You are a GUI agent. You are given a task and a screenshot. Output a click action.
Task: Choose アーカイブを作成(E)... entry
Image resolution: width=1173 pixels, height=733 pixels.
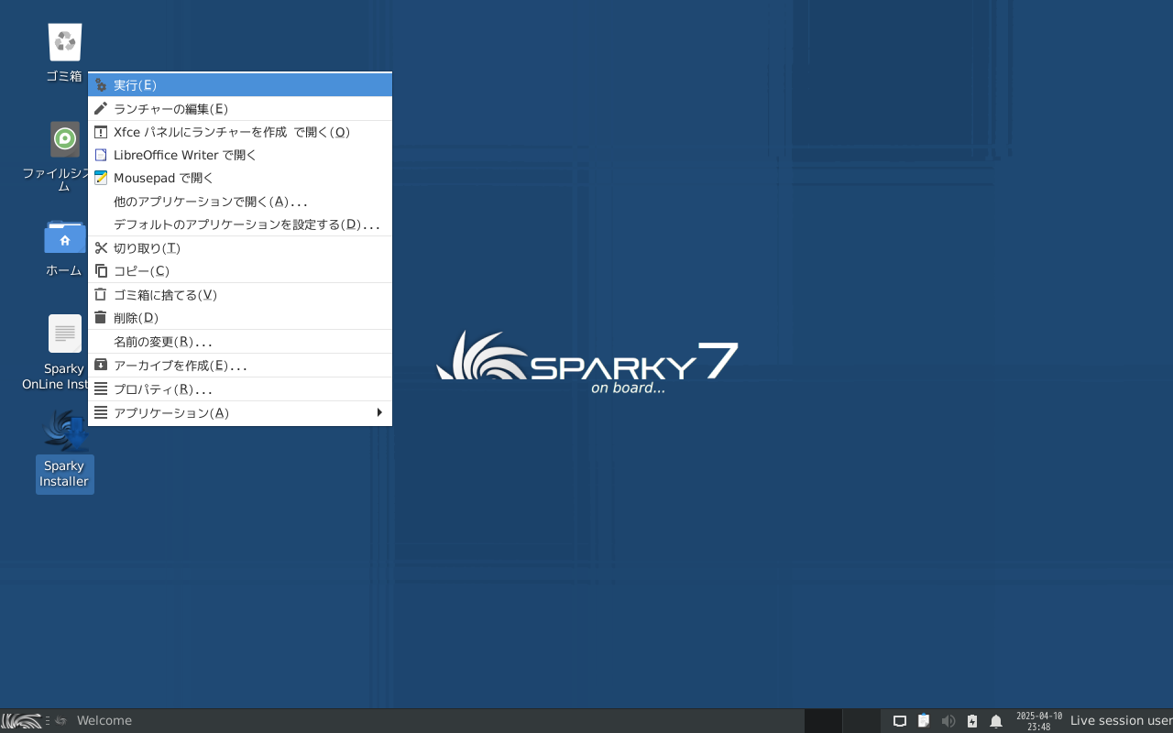[x=240, y=366]
